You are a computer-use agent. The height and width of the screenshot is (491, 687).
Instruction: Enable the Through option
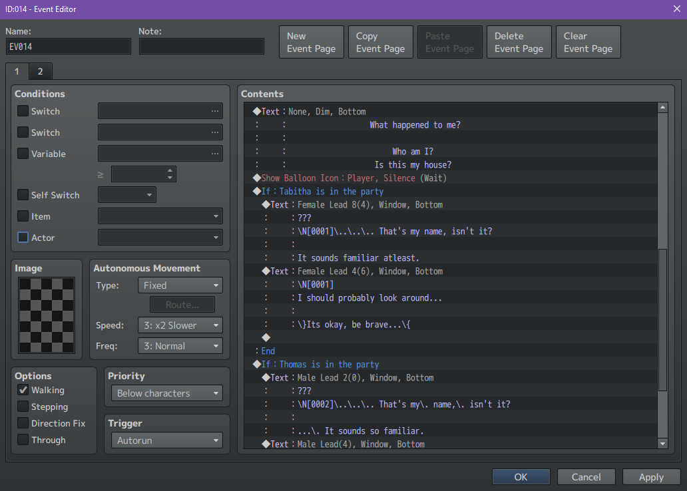coord(23,440)
